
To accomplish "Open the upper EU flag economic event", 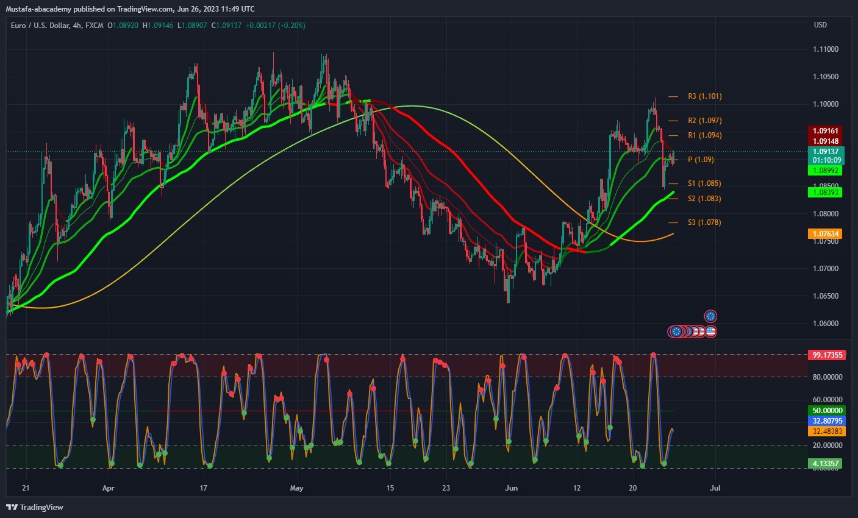I will click(710, 316).
